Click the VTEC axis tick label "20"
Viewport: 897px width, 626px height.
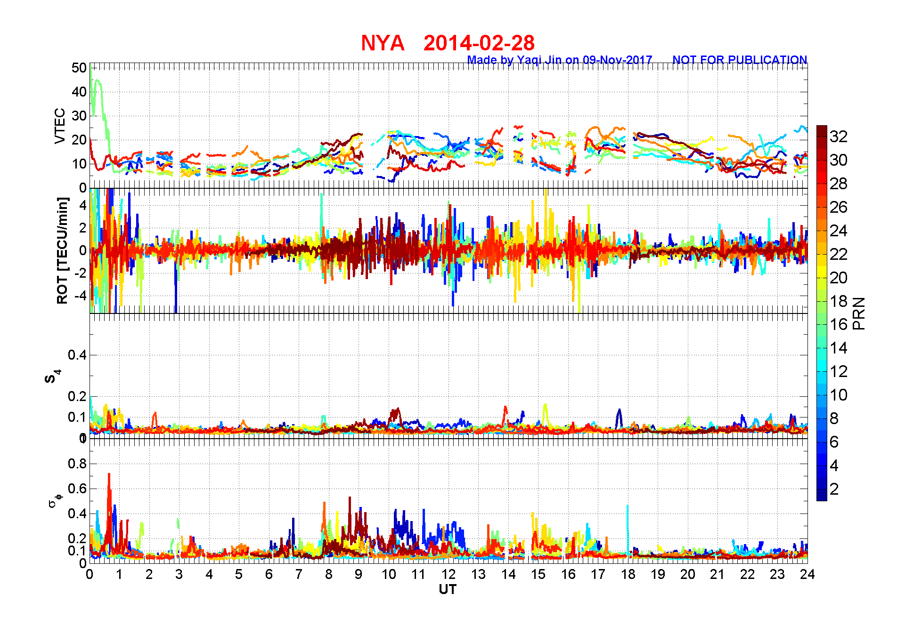[x=79, y=140]
